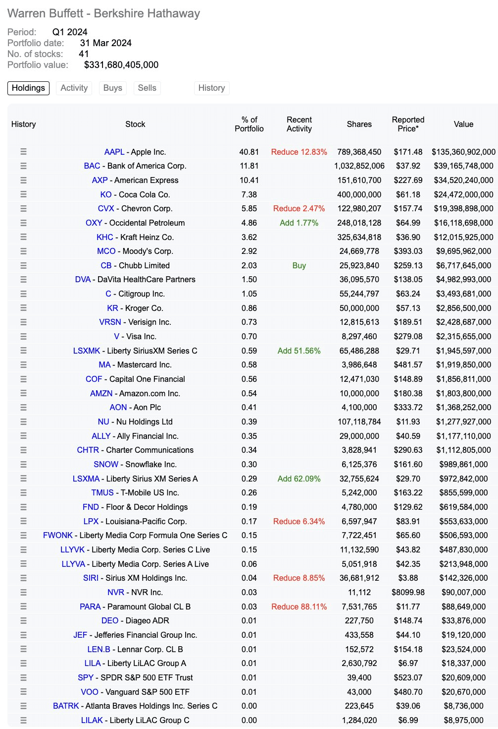498x729 pixels.
Task: Click the history icon on the NVR Inc. row
Action: pyautogui.click(x=23, y=592)
